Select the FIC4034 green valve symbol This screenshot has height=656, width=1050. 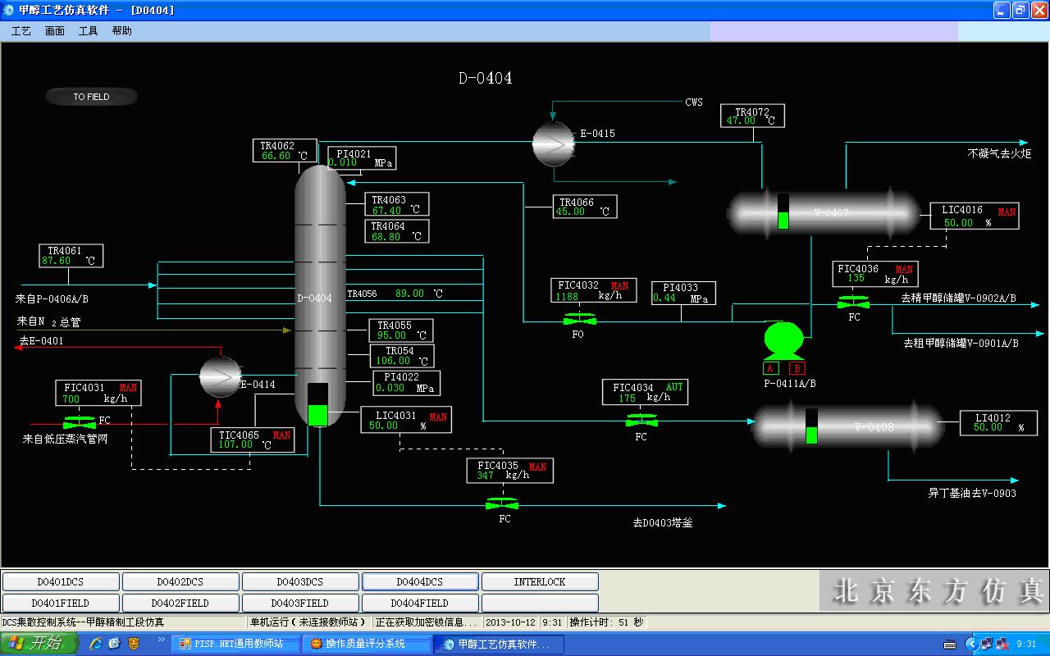641,421
